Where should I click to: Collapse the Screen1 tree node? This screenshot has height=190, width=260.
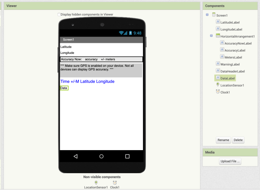pyautogui.click(x=207, y=15)
